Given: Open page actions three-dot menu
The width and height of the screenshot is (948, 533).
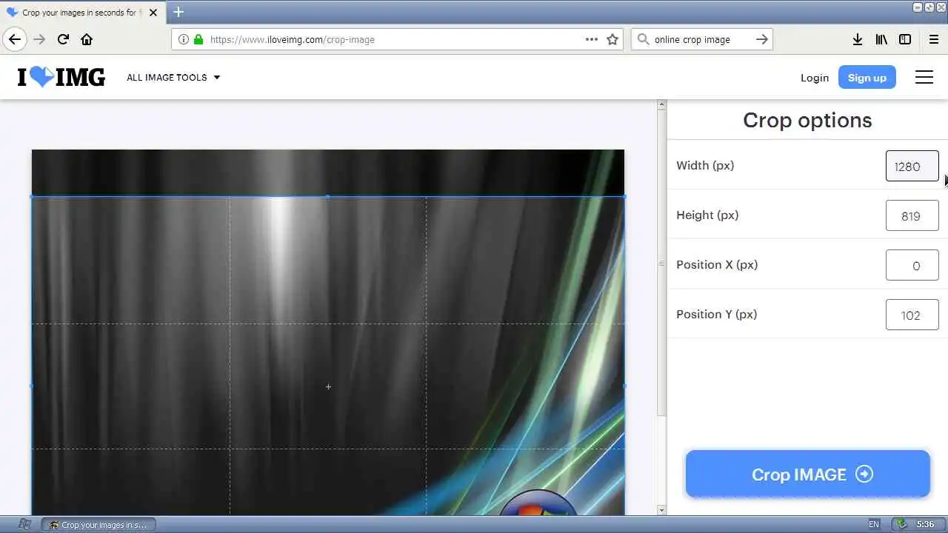Looking at the screenshot, I should (x=592, y=39).
